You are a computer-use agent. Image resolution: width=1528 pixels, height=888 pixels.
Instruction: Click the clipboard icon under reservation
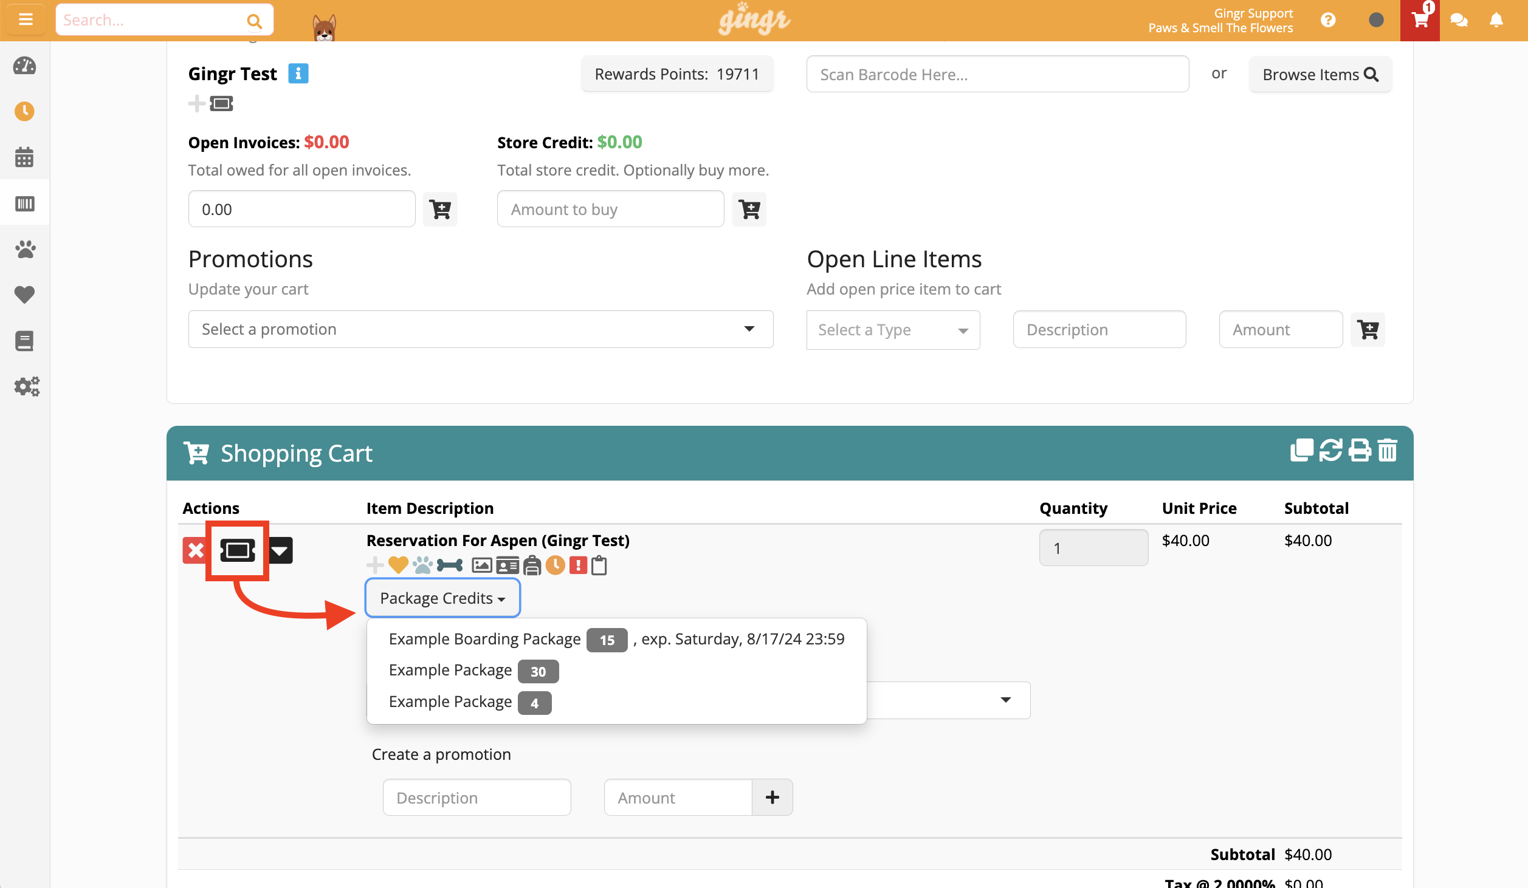599,565
